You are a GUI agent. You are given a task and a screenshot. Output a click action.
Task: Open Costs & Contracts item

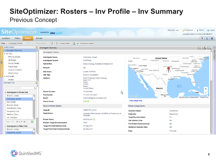[15, 70]
